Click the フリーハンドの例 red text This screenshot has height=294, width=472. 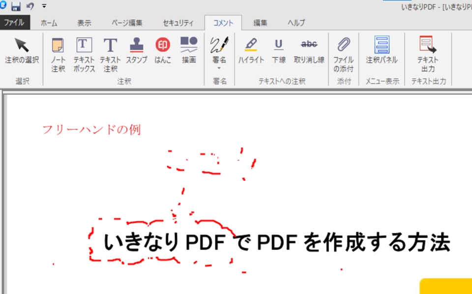point(91,130)
